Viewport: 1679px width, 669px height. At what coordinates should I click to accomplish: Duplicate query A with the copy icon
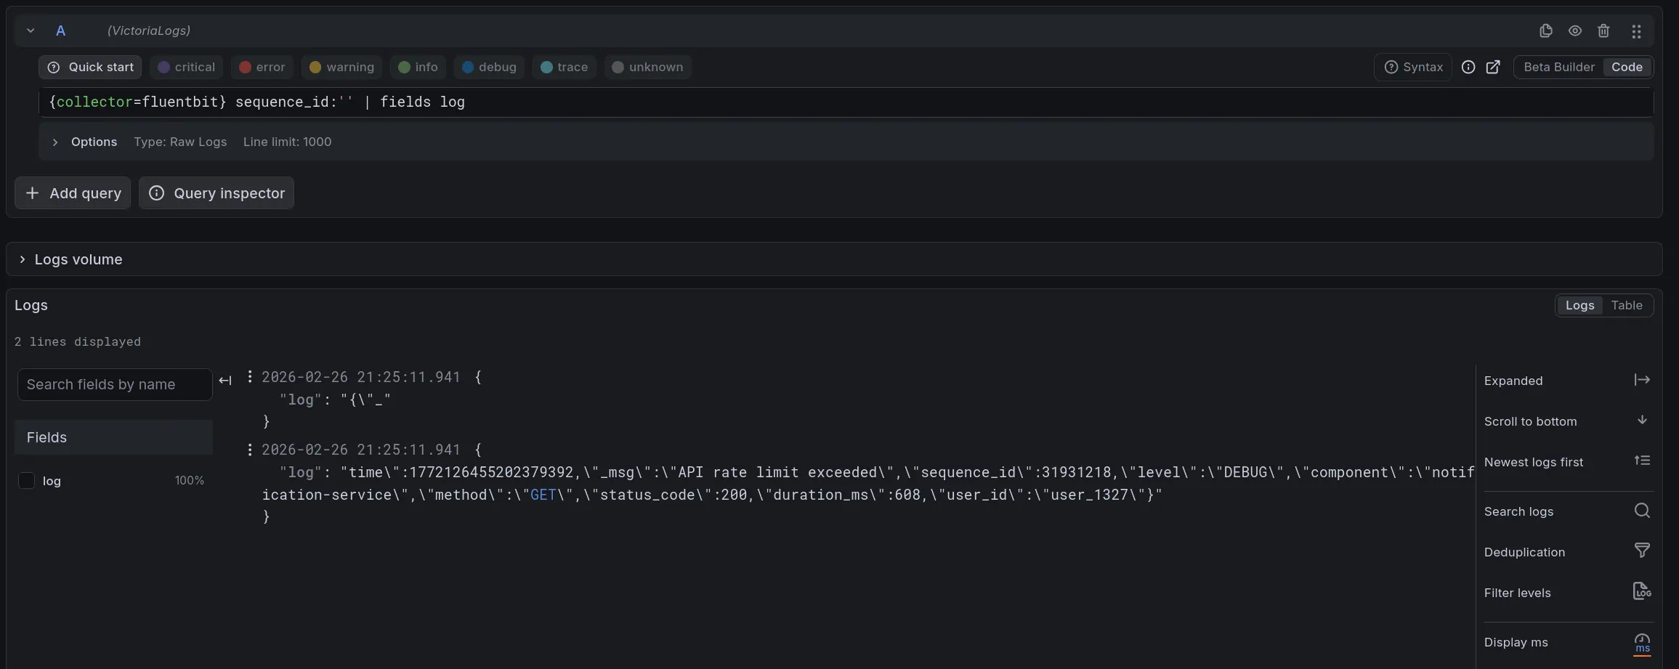1545,31
